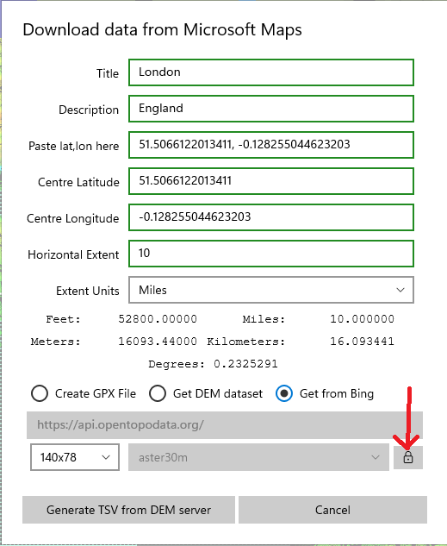The width and height of the screenshot is (447, 546).
Task: Click the Miles value 10.000000
Action: (363, 319)
